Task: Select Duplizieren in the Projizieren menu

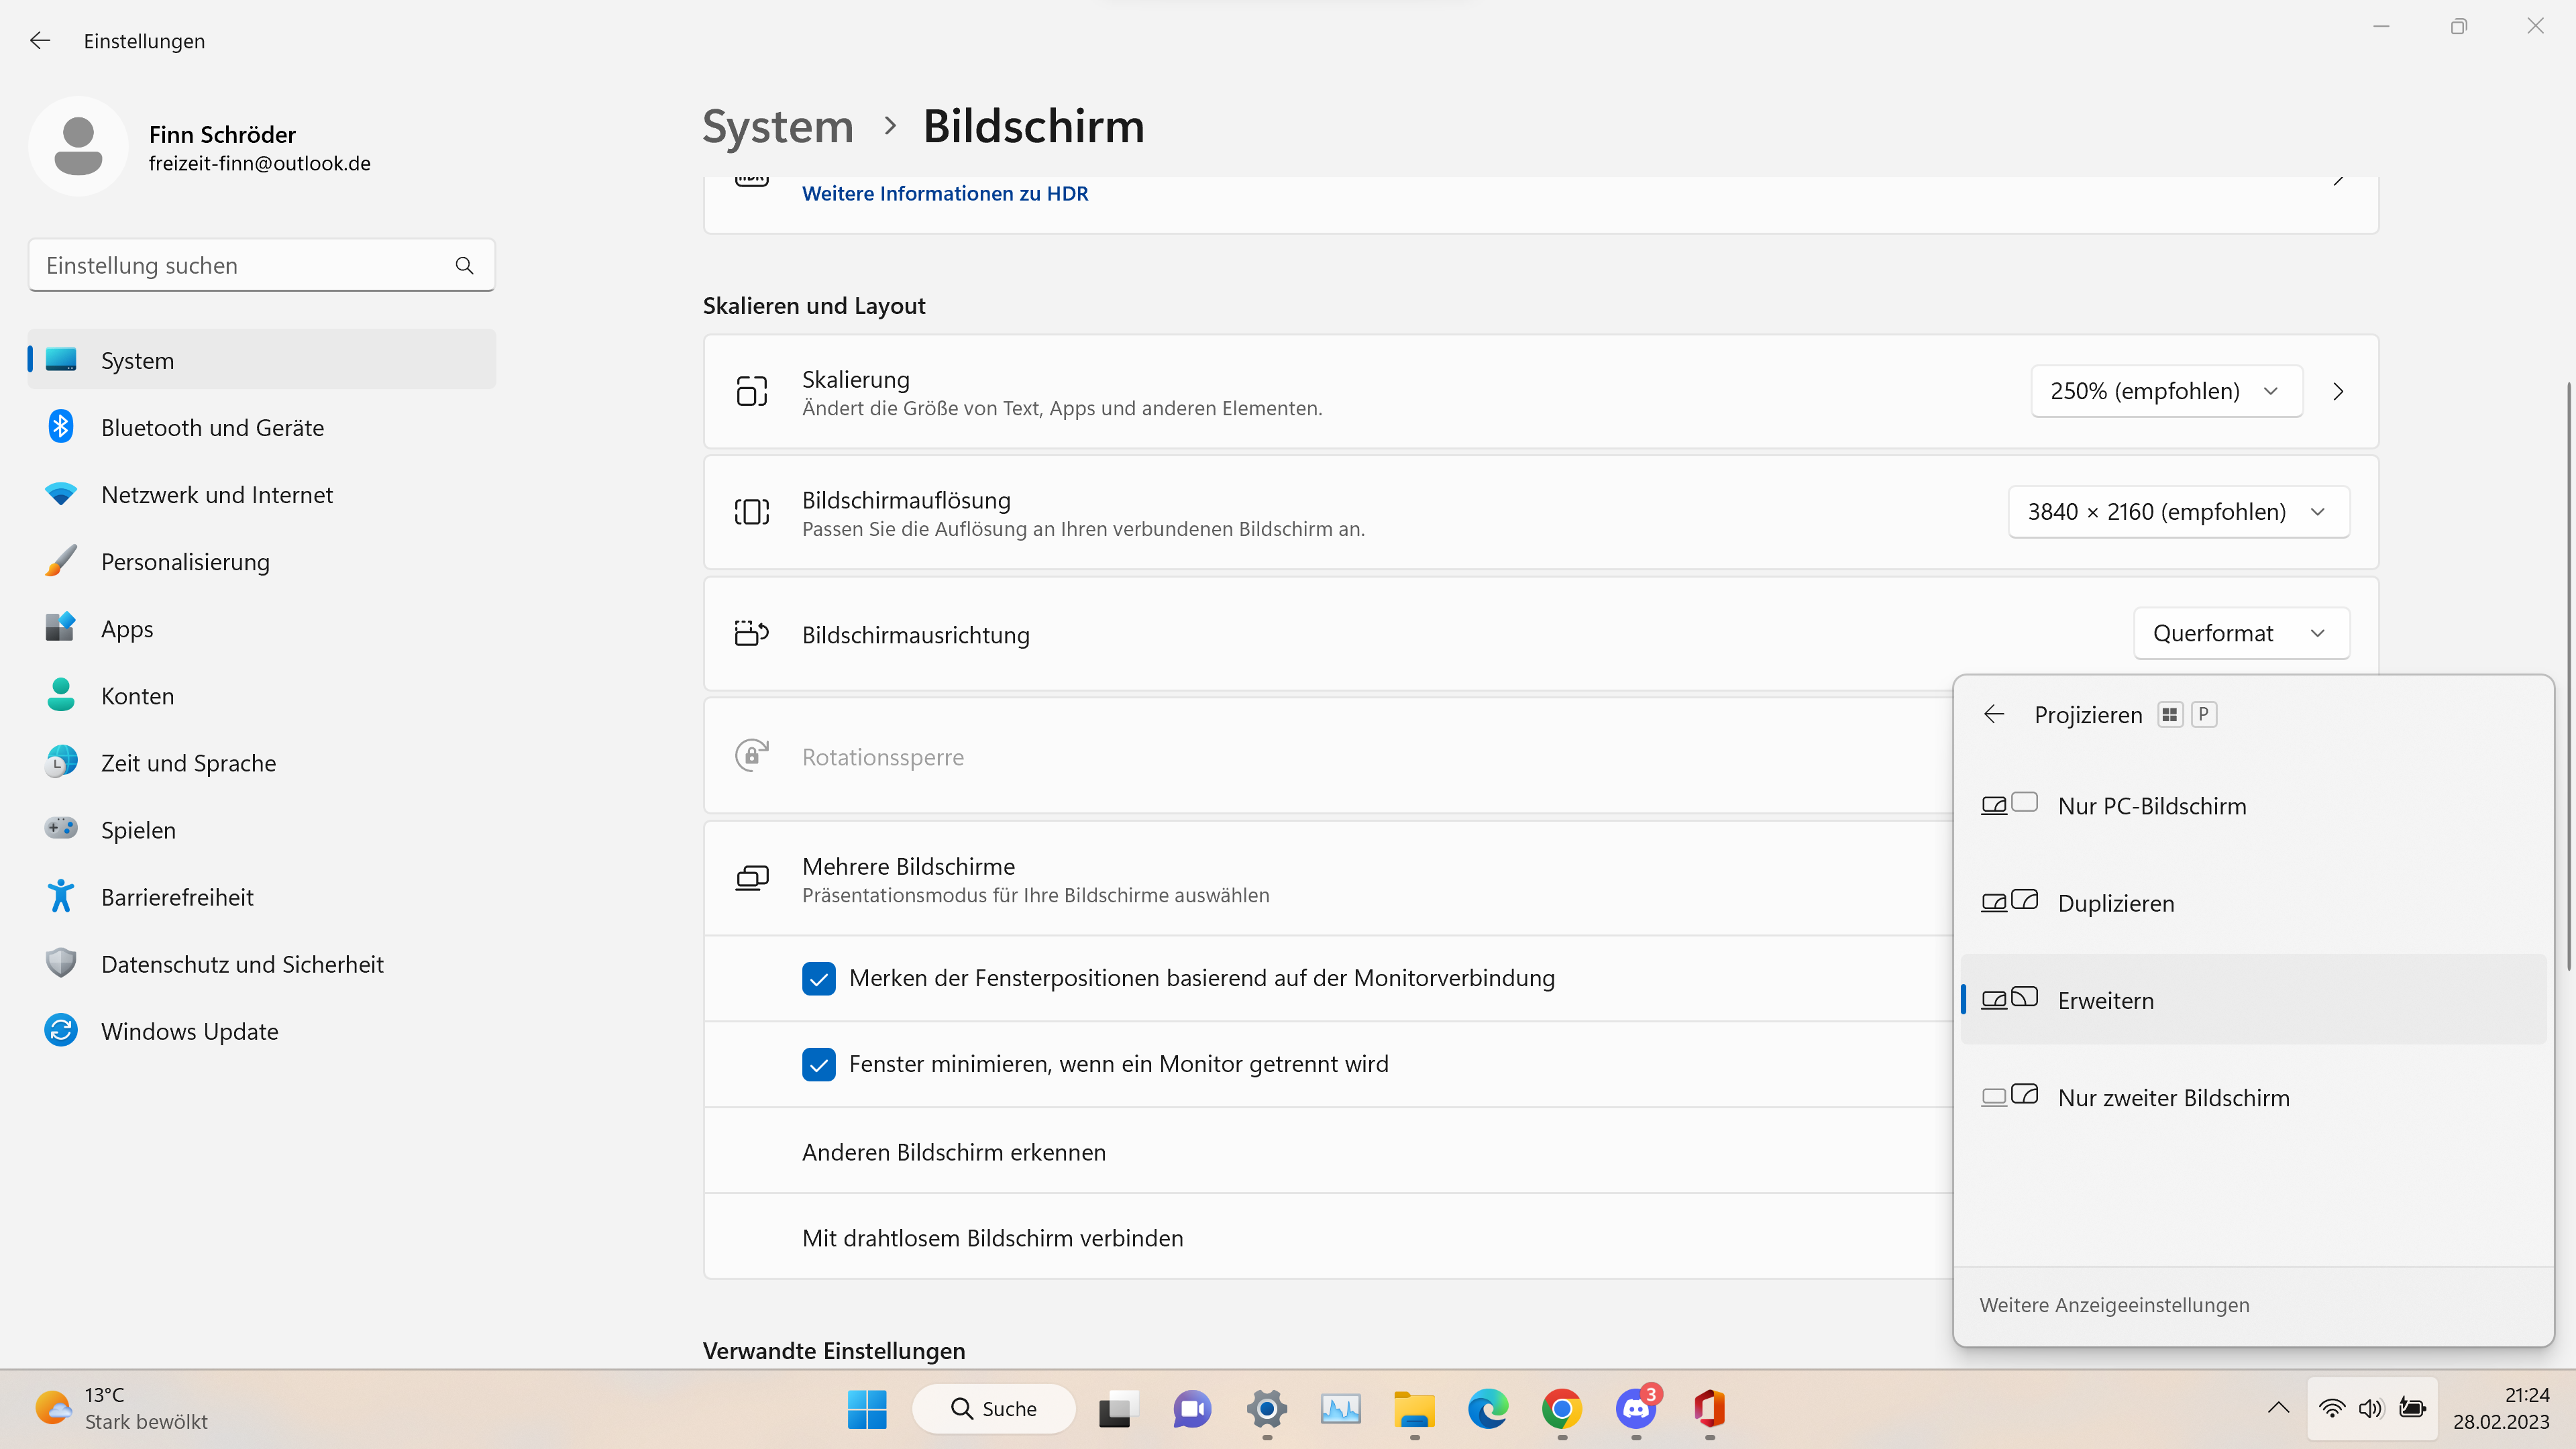Action: [x=2115, y=903]
